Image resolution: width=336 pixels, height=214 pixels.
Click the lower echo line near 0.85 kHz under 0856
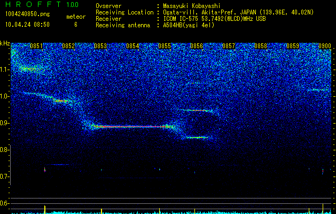197,137
